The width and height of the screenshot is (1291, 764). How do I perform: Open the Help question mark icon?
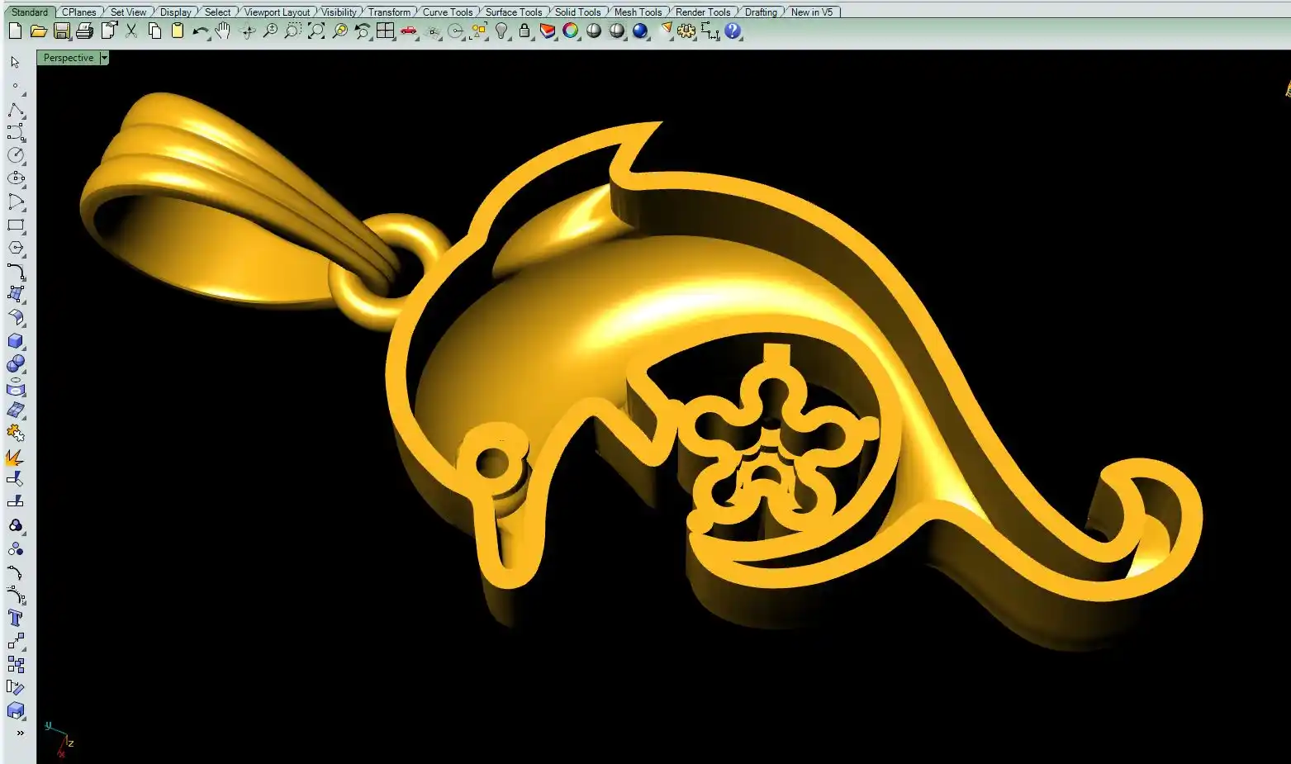733,31
